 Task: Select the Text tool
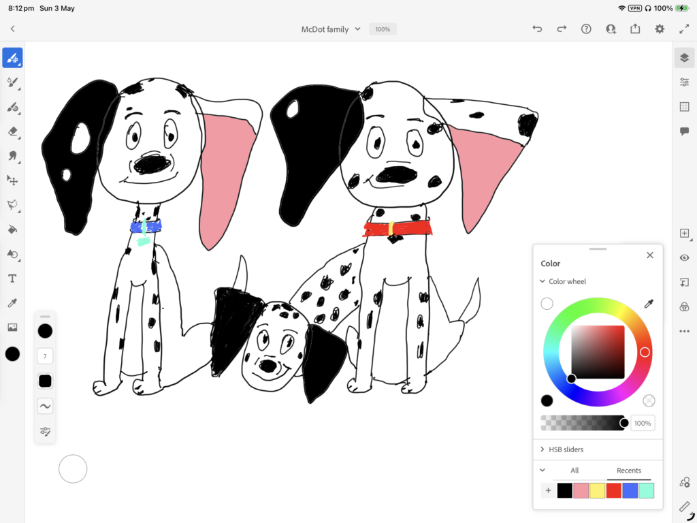pyautogui.click(x=12, y=279)
